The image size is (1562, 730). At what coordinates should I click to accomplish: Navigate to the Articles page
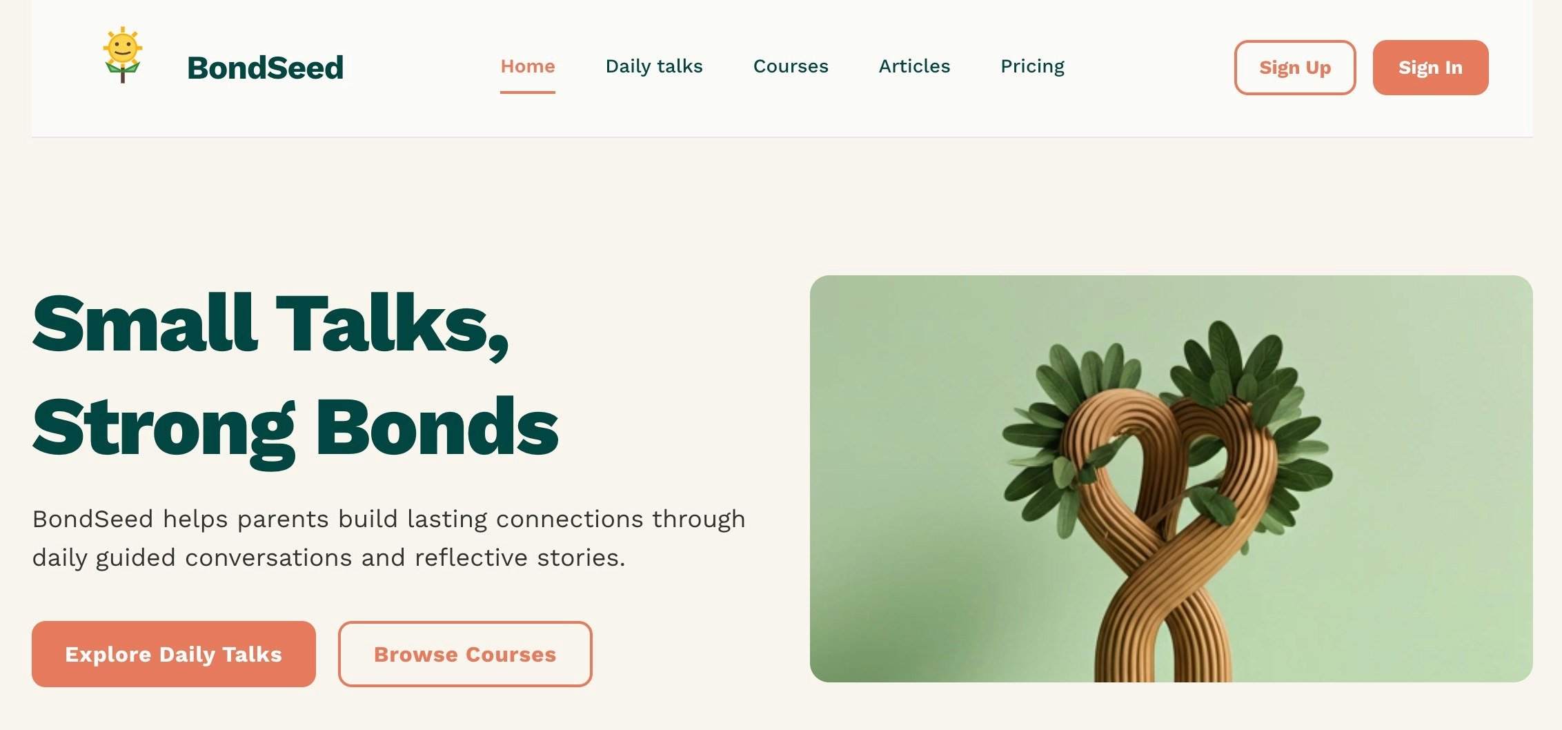(914, 66)
